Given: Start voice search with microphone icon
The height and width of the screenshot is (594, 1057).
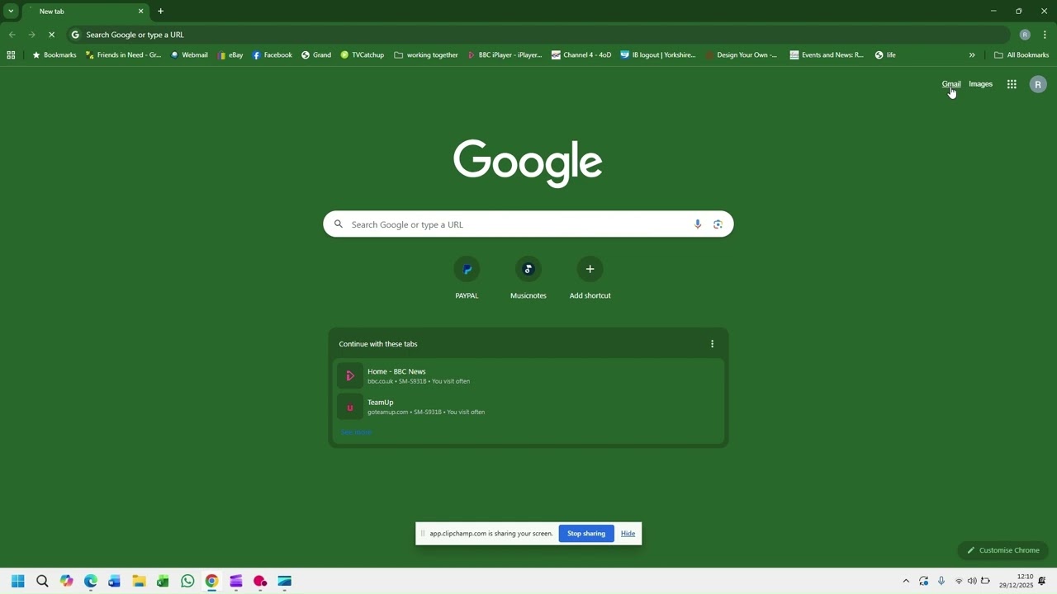Looking at the screenshot, I should [698, 224].
